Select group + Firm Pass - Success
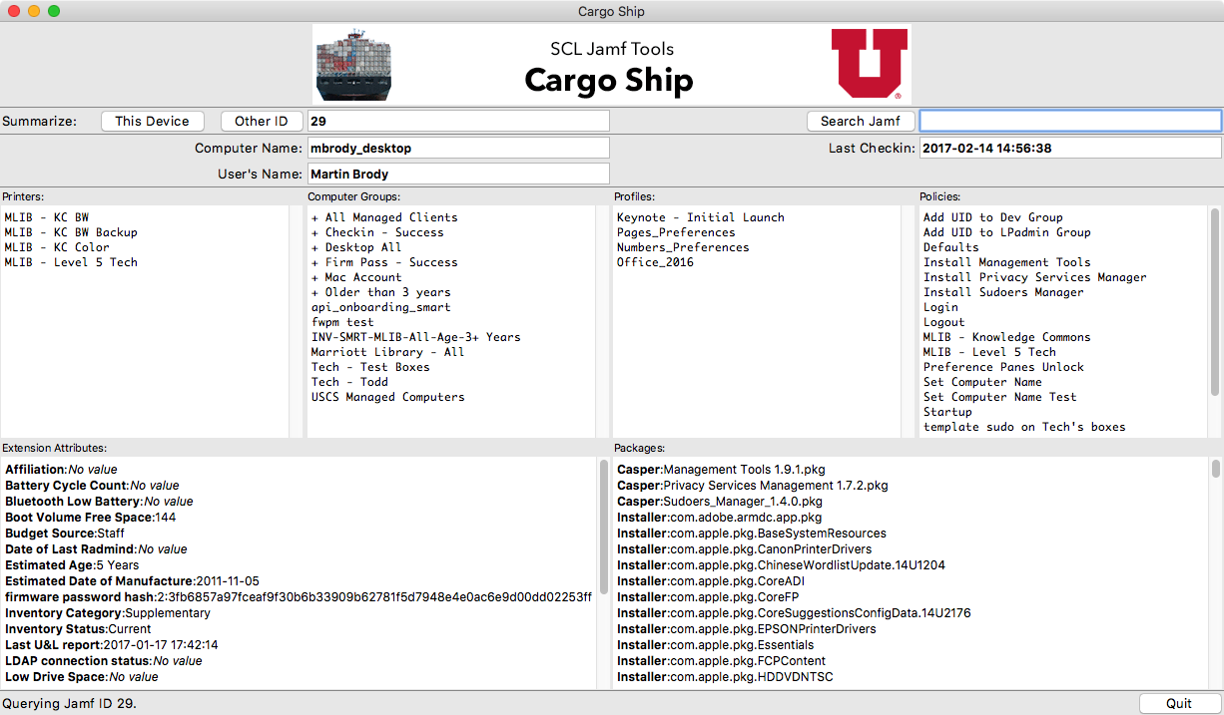This screenshot has width=1224, height=715. pos(384,262)
